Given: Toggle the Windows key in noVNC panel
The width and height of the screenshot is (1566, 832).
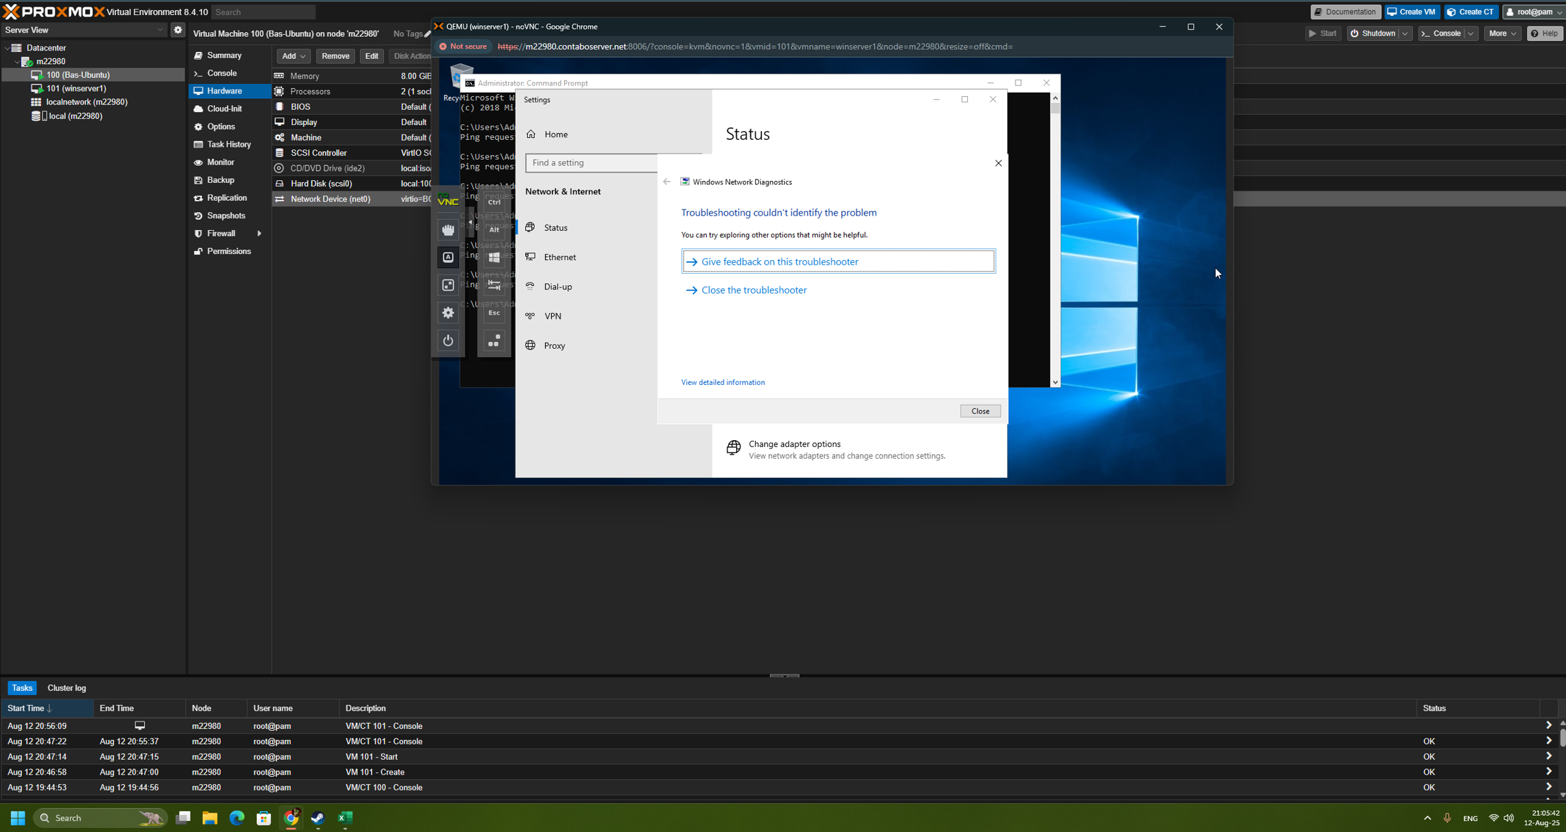Looking at the screenshot, I should coord(494,257).
